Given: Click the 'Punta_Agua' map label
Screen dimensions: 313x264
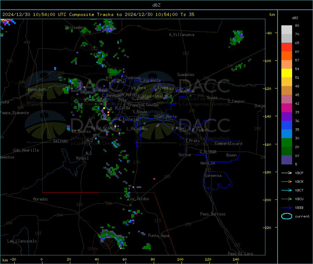Looking at the screenshot, I should pos(159,236).
